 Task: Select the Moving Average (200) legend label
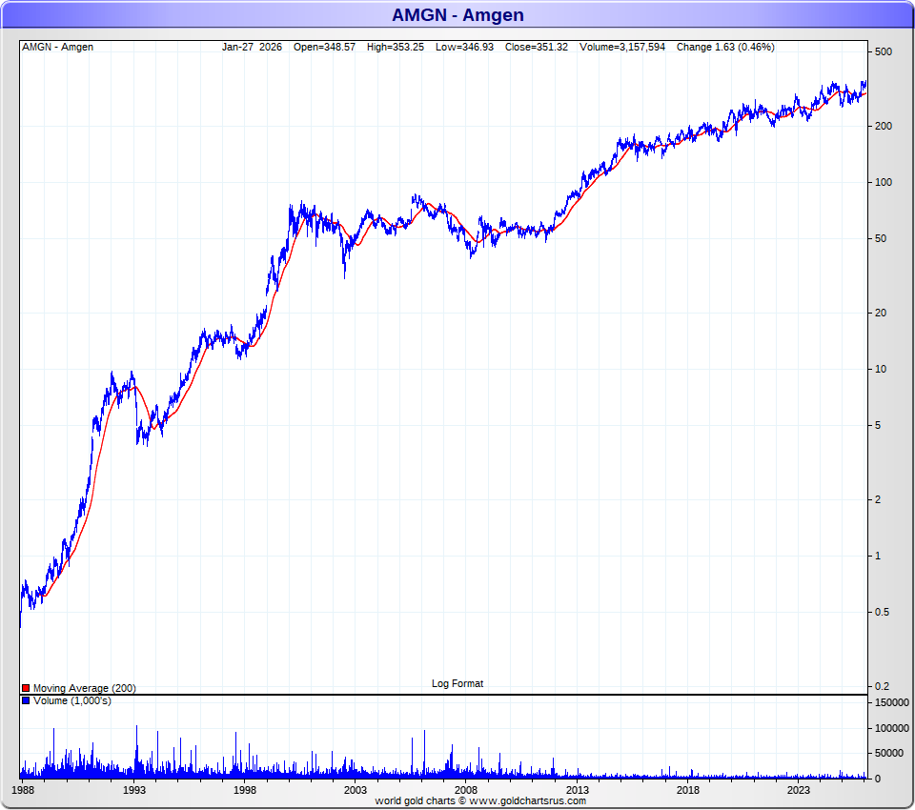coord(84,688)
